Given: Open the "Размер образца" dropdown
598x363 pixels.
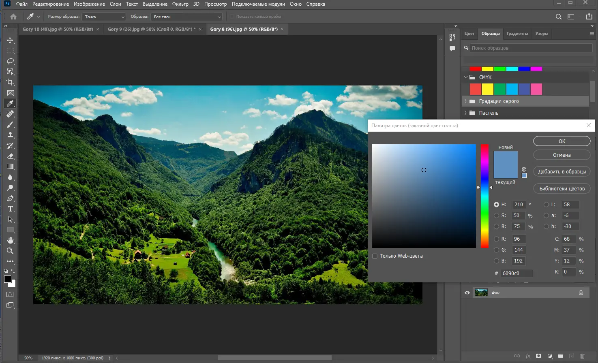Looking at the screenshot, I should tap(103, 17).
